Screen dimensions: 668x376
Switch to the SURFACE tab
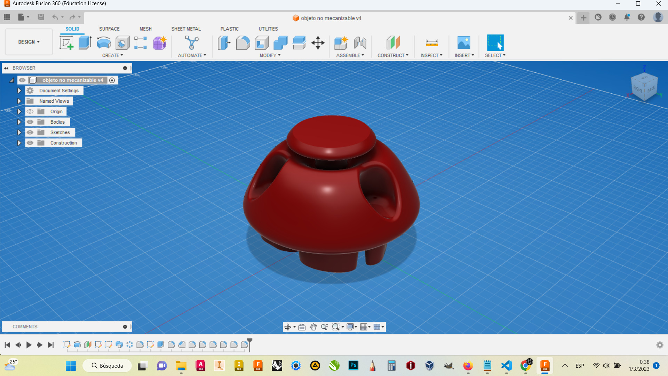(109, 29)
